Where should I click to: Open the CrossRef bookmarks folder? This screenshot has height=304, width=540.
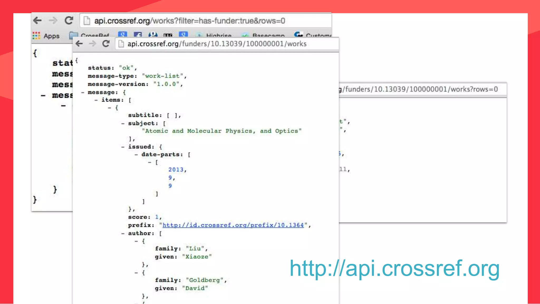point(90,36)
